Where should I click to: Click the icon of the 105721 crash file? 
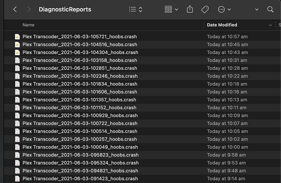[17, 37]
